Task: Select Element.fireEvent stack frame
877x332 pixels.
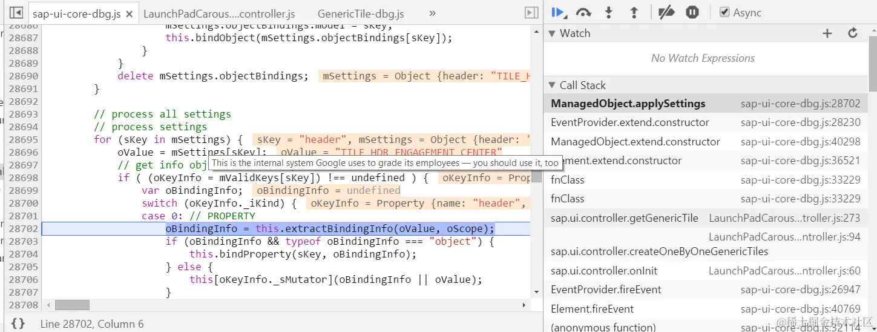Action: pyautogui.click(x=706, y=309)
